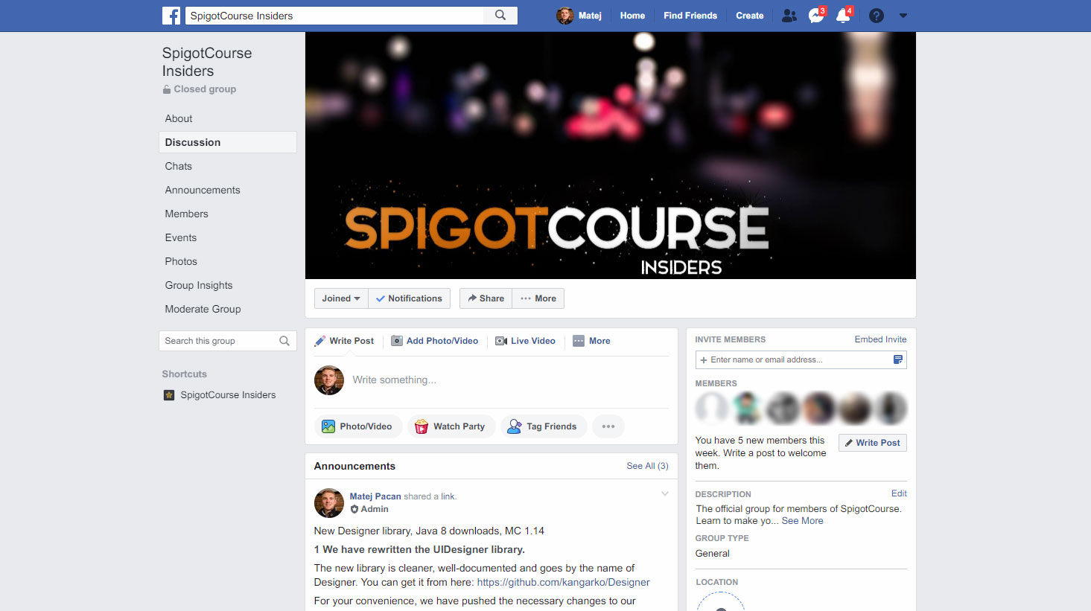Select the Add Photo/Video tab

(x=435, y=341)
